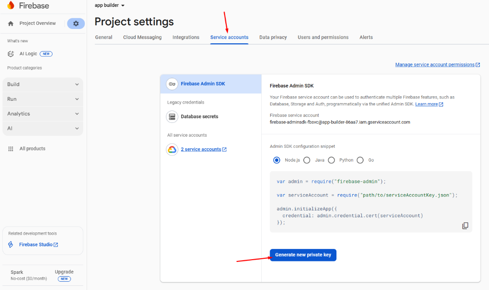Open the app builder project dropdown
Viewport: 489px width, 290px height.
(x=110, y=6)
